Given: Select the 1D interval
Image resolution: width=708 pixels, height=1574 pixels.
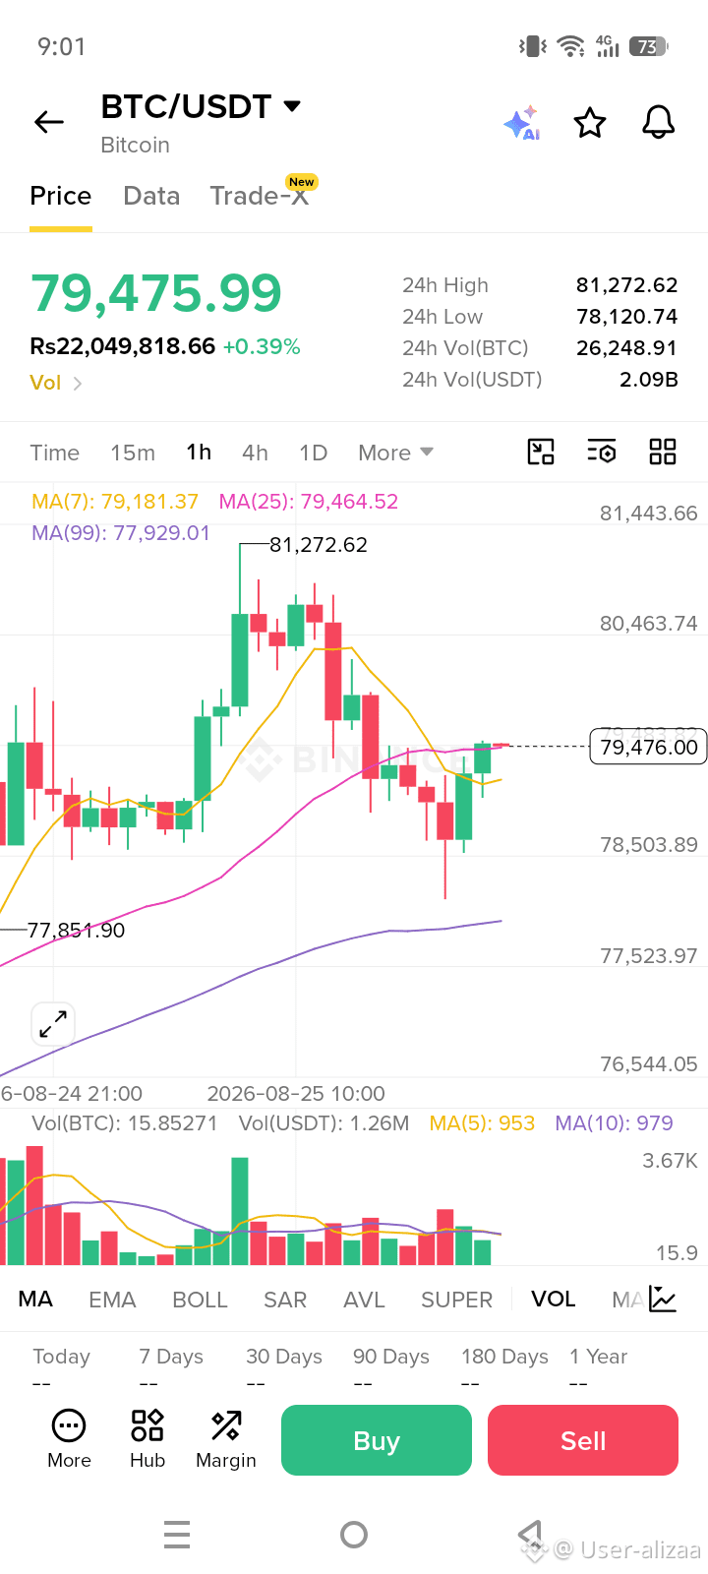Looking at the screenshot, I should coord(313,453).
